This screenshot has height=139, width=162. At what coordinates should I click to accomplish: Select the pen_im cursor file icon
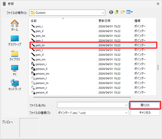click(x=33, y=36)
